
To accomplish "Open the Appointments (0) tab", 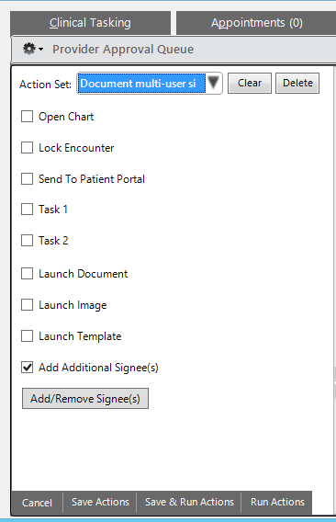I will [256, 23].
